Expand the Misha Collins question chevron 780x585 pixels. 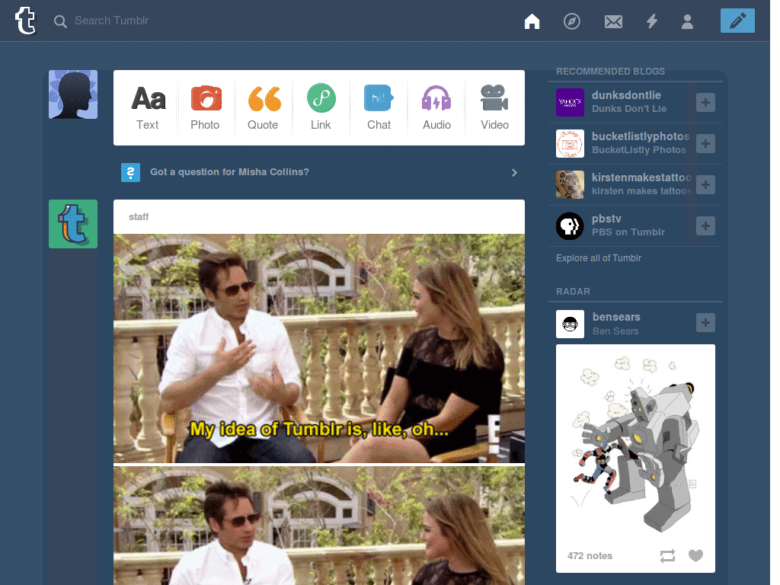(x=514, y=173)
